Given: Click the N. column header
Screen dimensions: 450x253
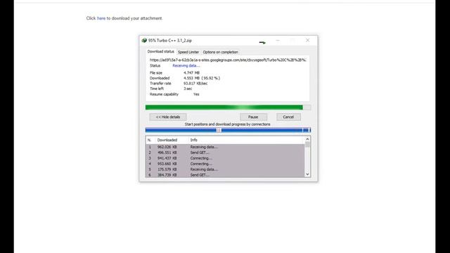Looking at the screenshot, I should tap(149, 140).
